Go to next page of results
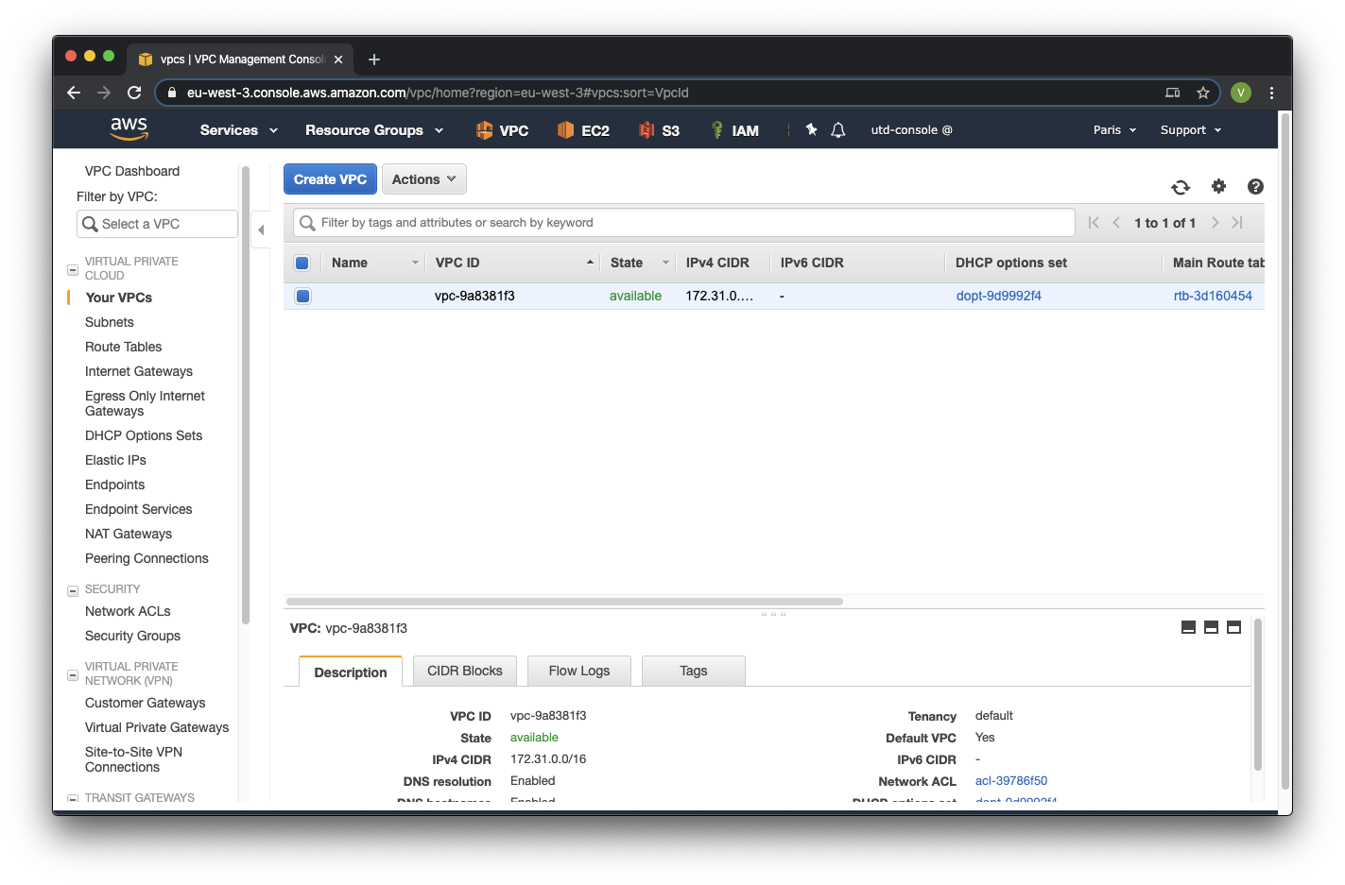 (1215, 223)
